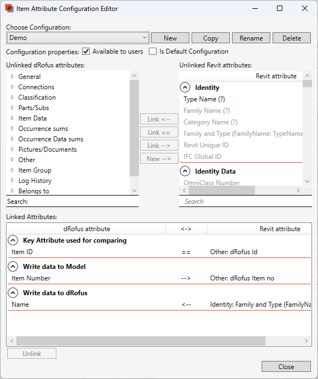Click the app icon in title bar
The height and width of the screenshot is (379, 318).
point(9,8)
